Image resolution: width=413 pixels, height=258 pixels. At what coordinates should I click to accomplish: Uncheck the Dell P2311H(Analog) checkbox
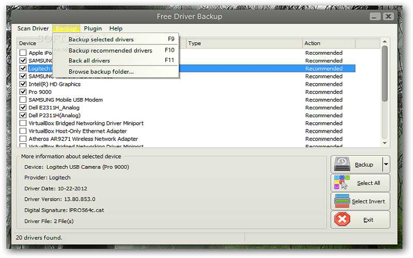click(23, 115)
